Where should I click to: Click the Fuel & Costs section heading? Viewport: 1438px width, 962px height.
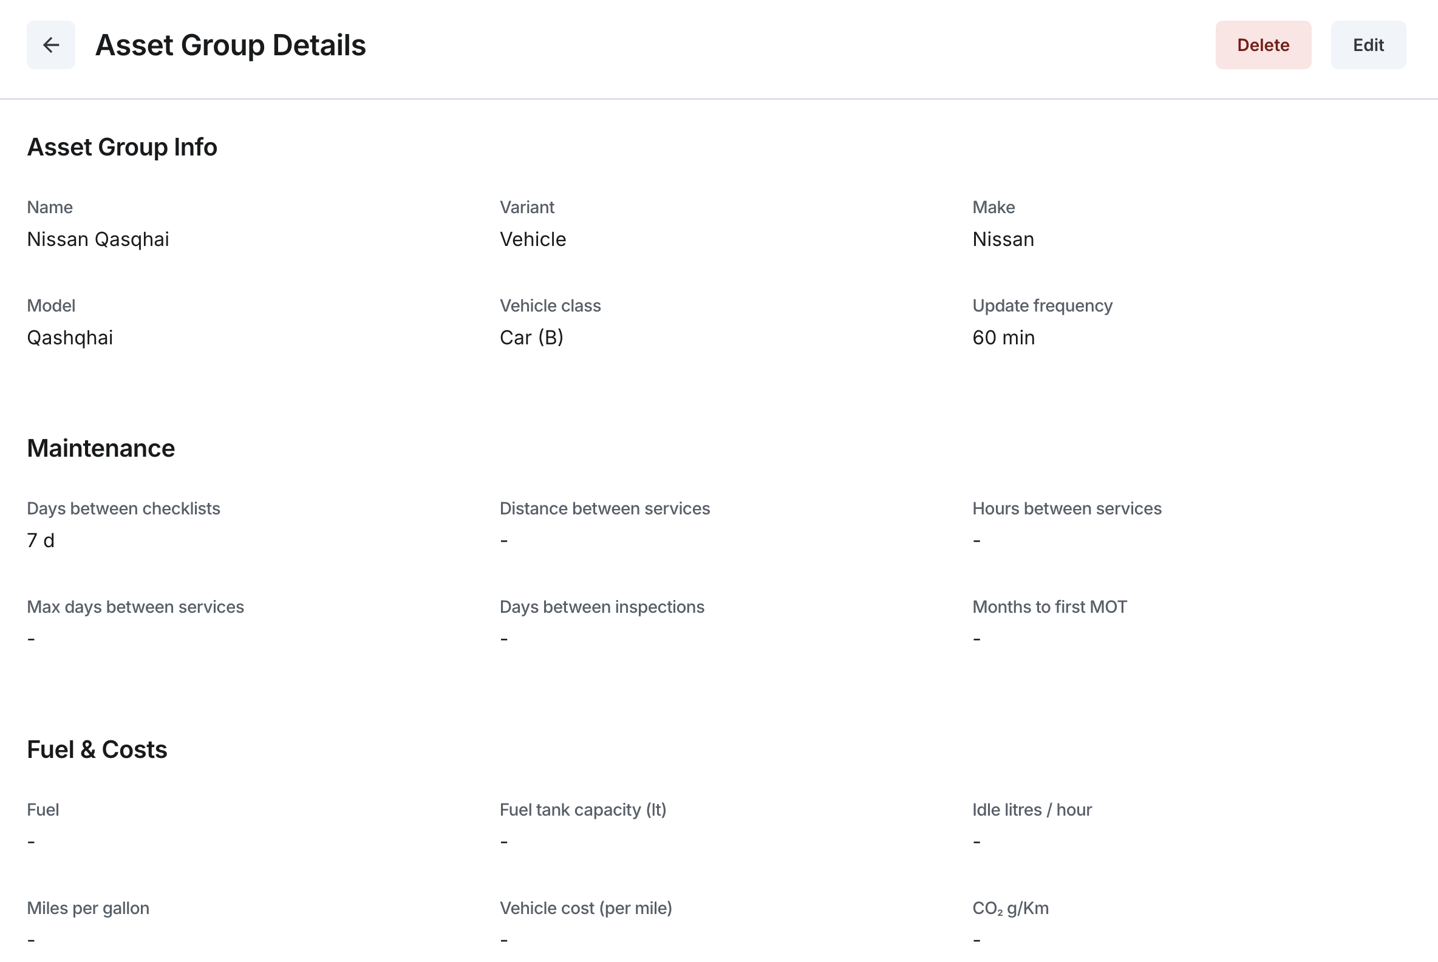[x=97, y=749]
